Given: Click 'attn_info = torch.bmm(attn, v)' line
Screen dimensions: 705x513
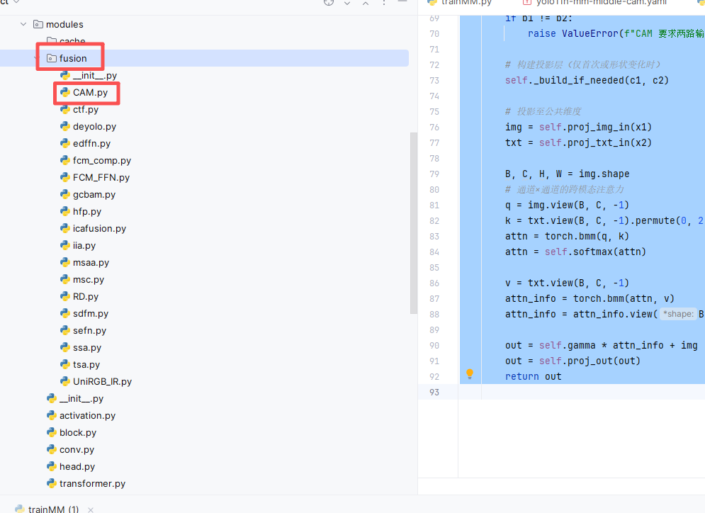Looking at the screenshot, I should pyautogui.click(x=590, y=298).
